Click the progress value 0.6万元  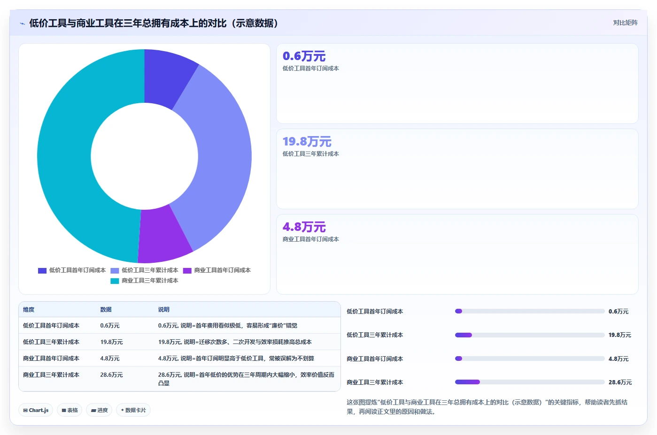[x=618, y=312]
